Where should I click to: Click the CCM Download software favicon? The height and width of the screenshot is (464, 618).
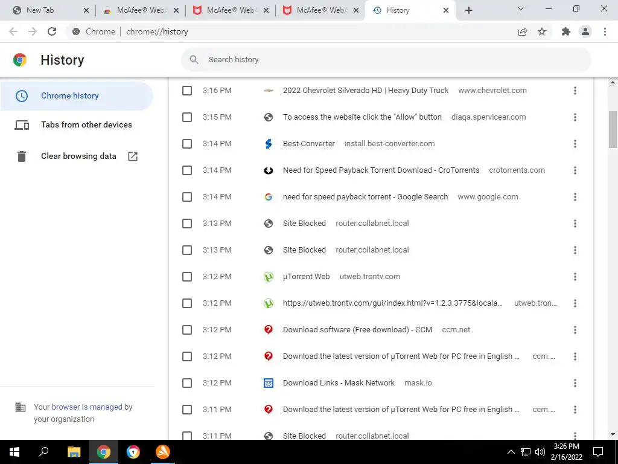(x=269, y=330)
